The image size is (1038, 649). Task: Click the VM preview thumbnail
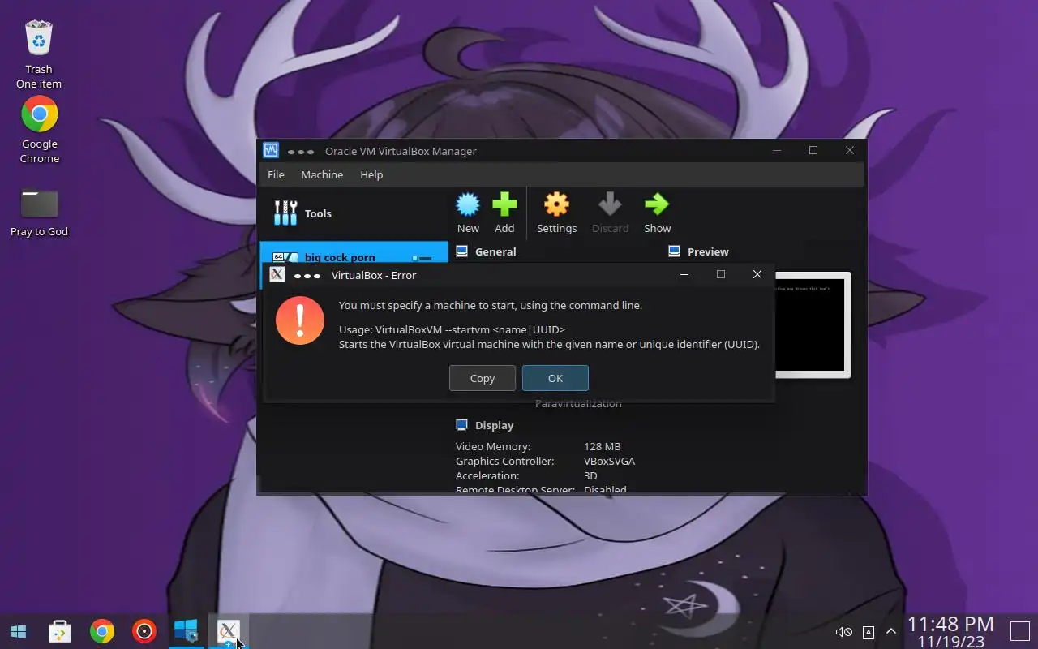click(x=813, y=324)
